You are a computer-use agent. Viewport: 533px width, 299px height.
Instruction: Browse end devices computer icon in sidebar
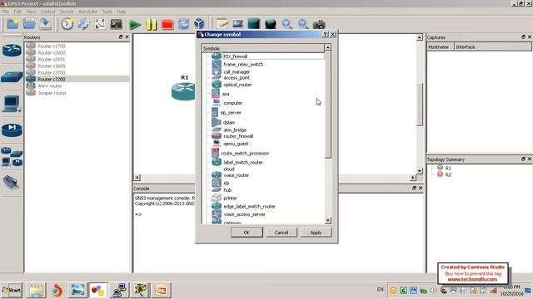(12, 104)
